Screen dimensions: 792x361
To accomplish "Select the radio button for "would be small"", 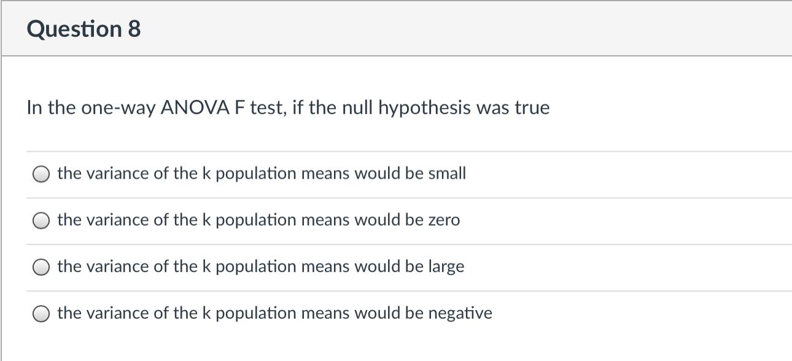I will (x=41, y=174).
